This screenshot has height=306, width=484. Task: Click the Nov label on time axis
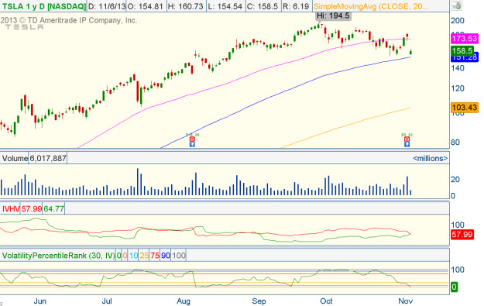click(406, 301)
